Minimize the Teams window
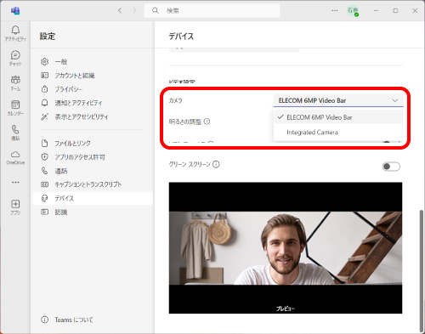 (x=376, y=11)
